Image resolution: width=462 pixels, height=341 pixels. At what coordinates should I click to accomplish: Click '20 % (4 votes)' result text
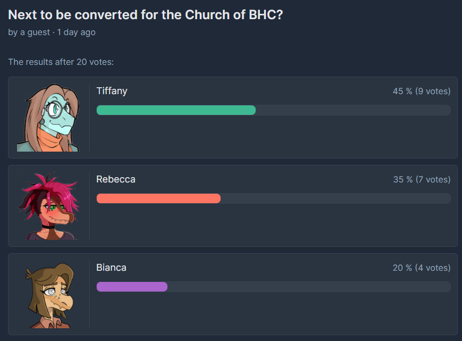point(422,268)
